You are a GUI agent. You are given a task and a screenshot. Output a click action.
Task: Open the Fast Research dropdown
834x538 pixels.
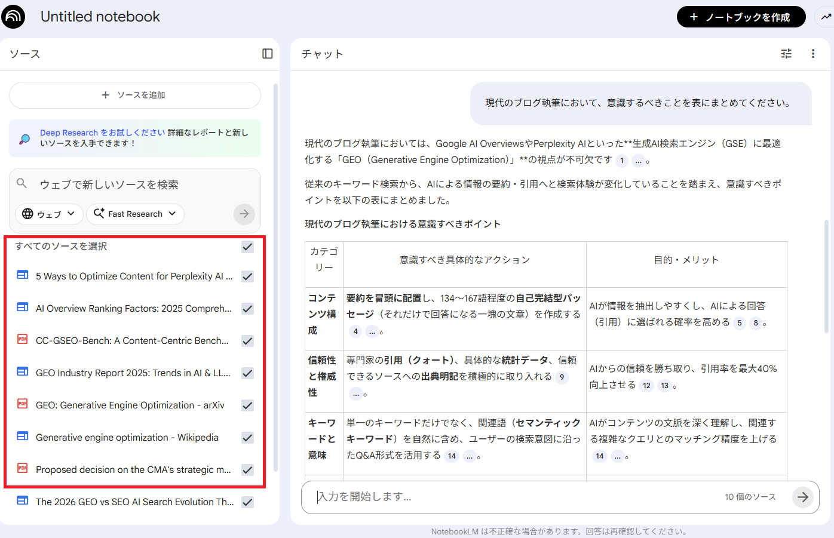135,214
